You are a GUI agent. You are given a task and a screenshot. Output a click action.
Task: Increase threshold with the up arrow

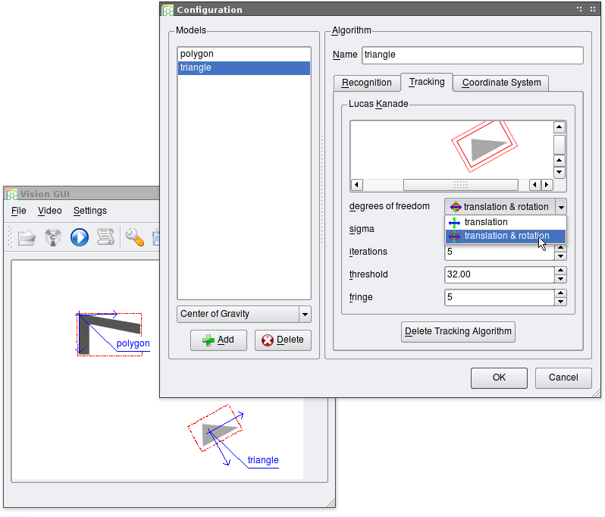[x=560, y=271]
